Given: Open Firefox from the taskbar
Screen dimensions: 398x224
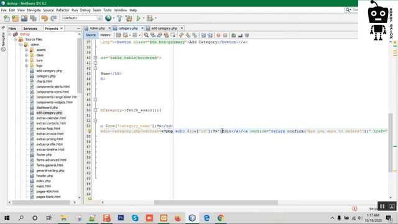Looking at the screenshot, I should pyautogui.click(x=178, y=218).
